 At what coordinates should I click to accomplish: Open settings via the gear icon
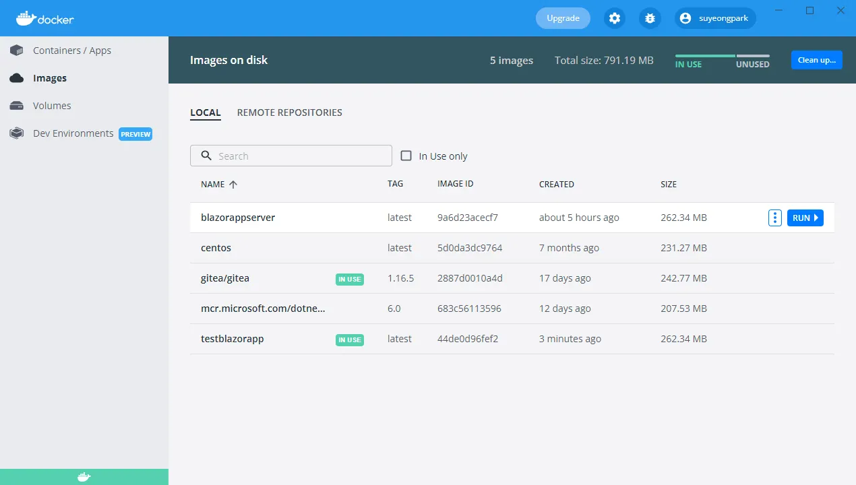point(615,18)
